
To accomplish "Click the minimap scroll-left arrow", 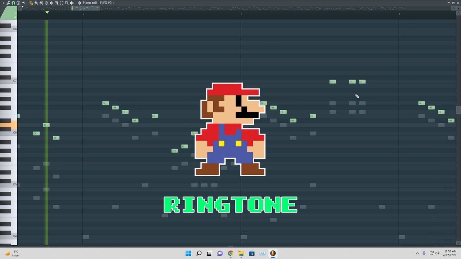I will tap(19, 8).
